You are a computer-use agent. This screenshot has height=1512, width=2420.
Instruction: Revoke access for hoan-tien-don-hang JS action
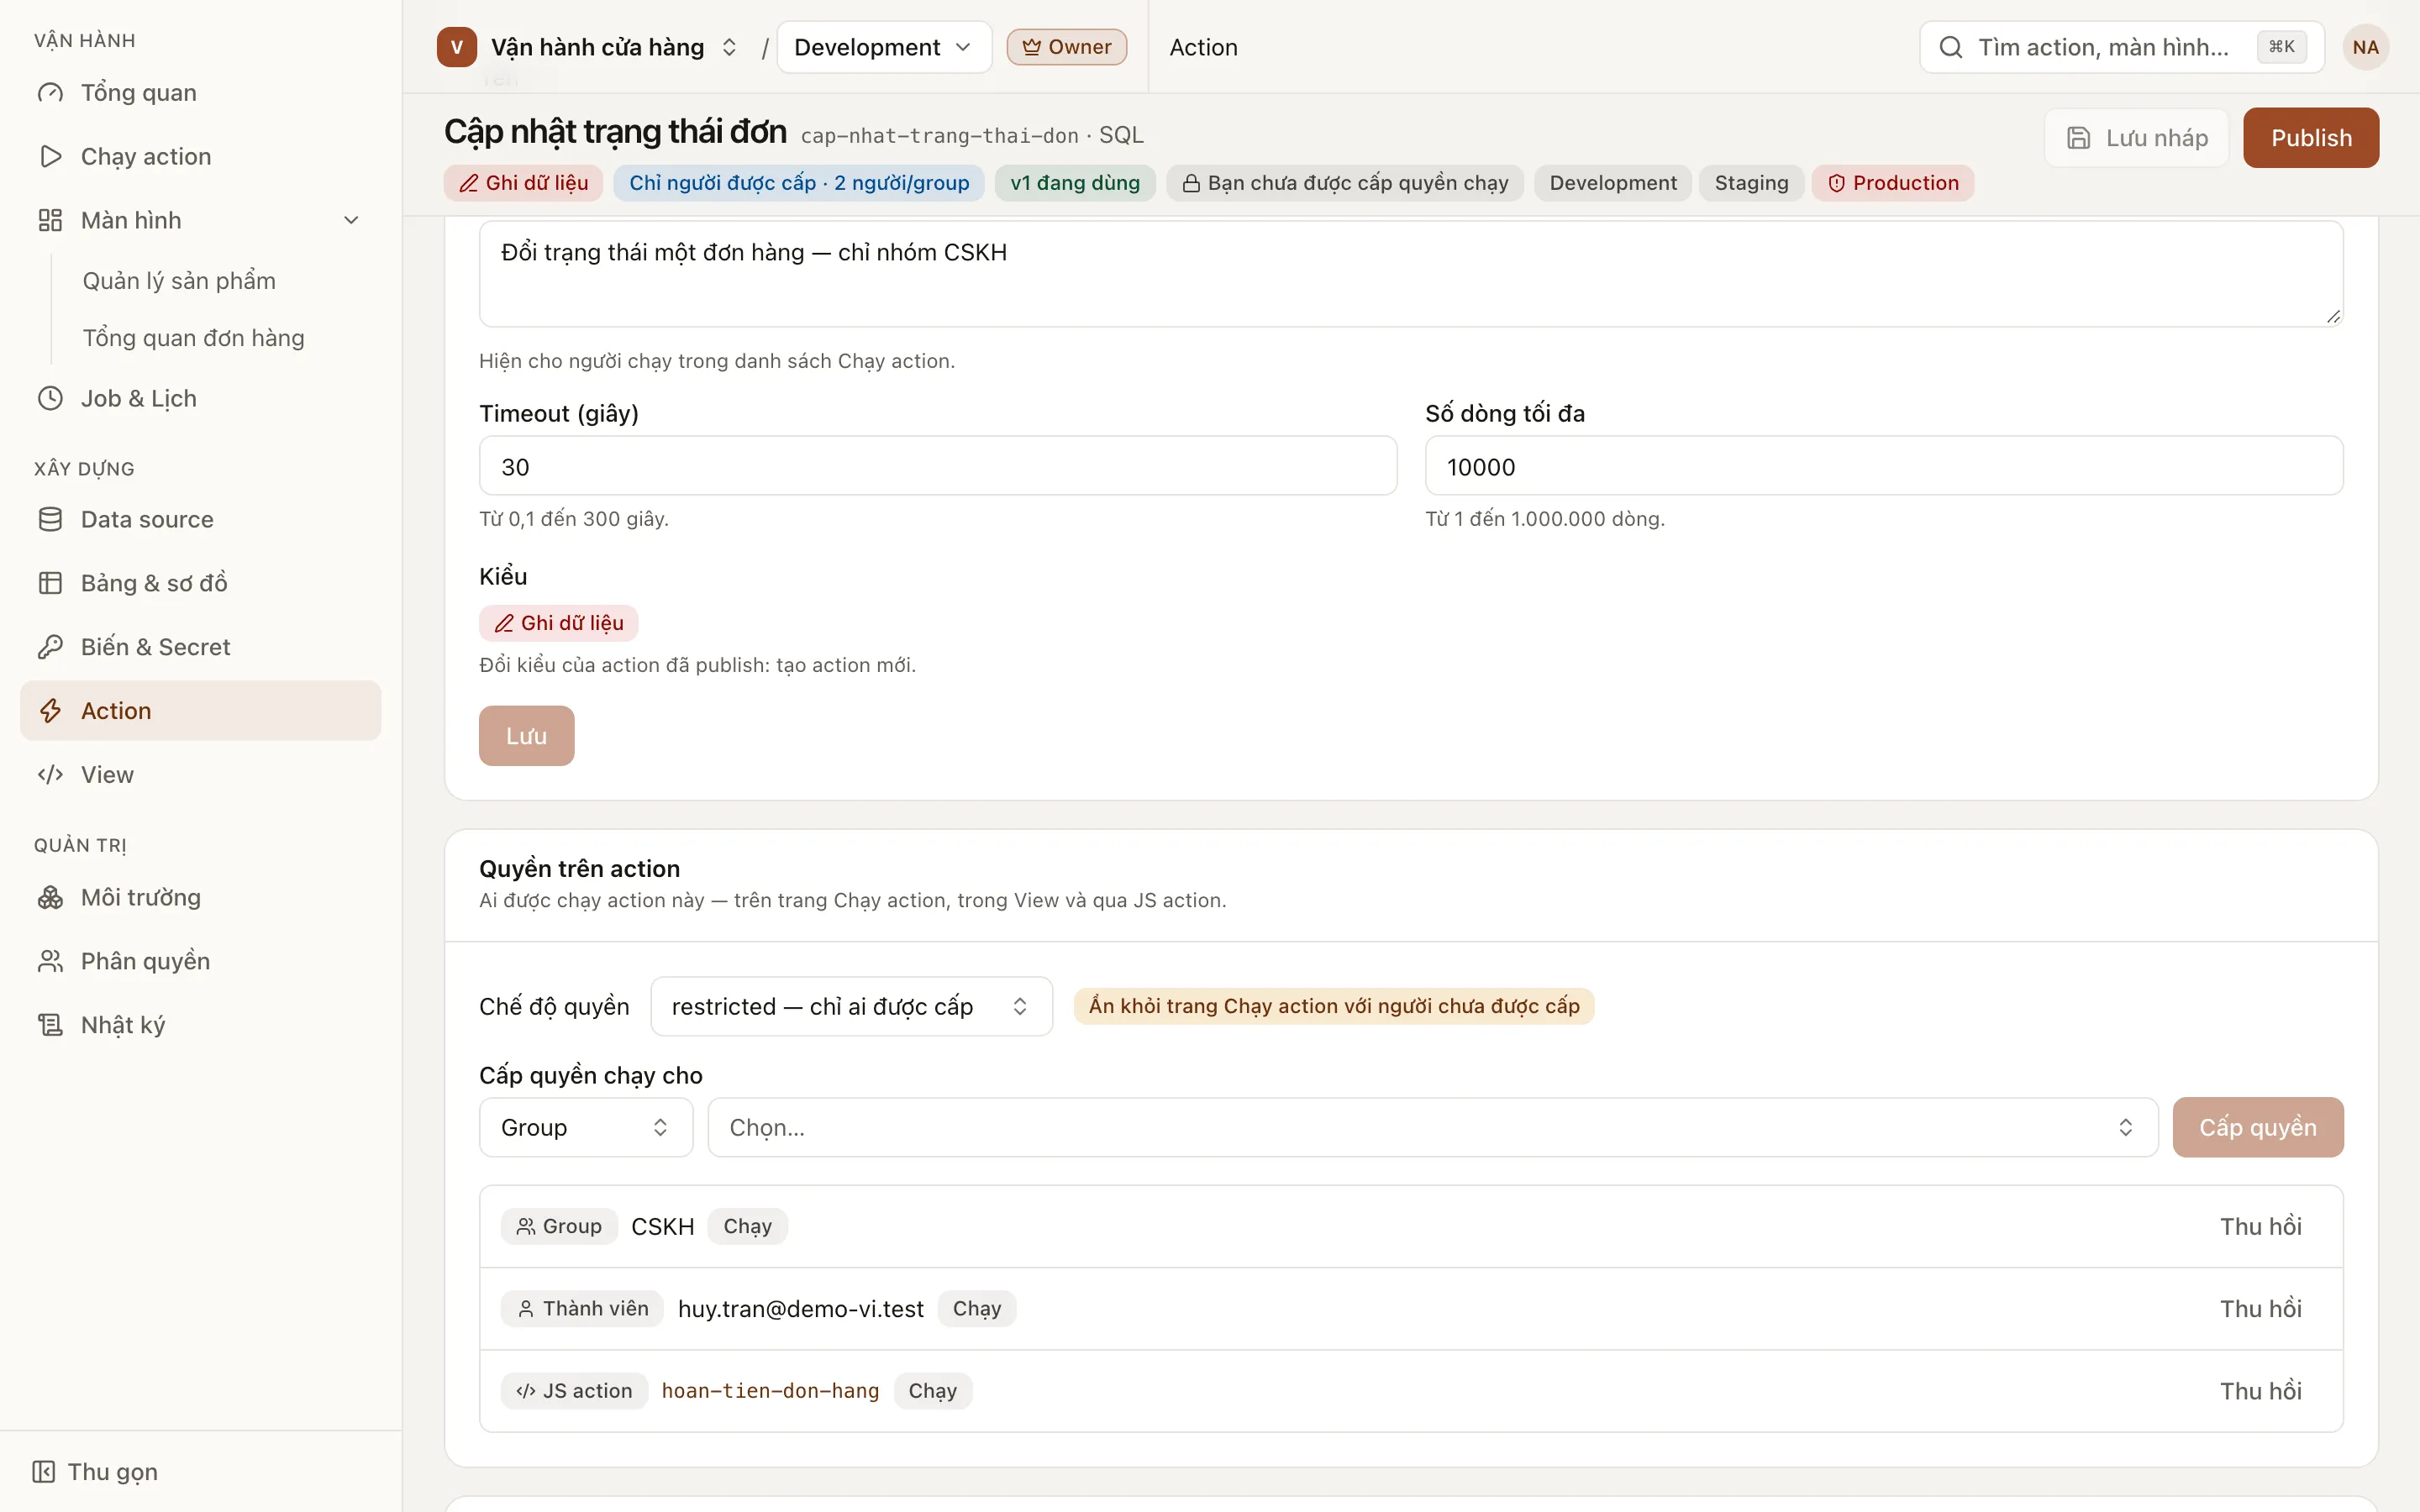[2260, 1390]
